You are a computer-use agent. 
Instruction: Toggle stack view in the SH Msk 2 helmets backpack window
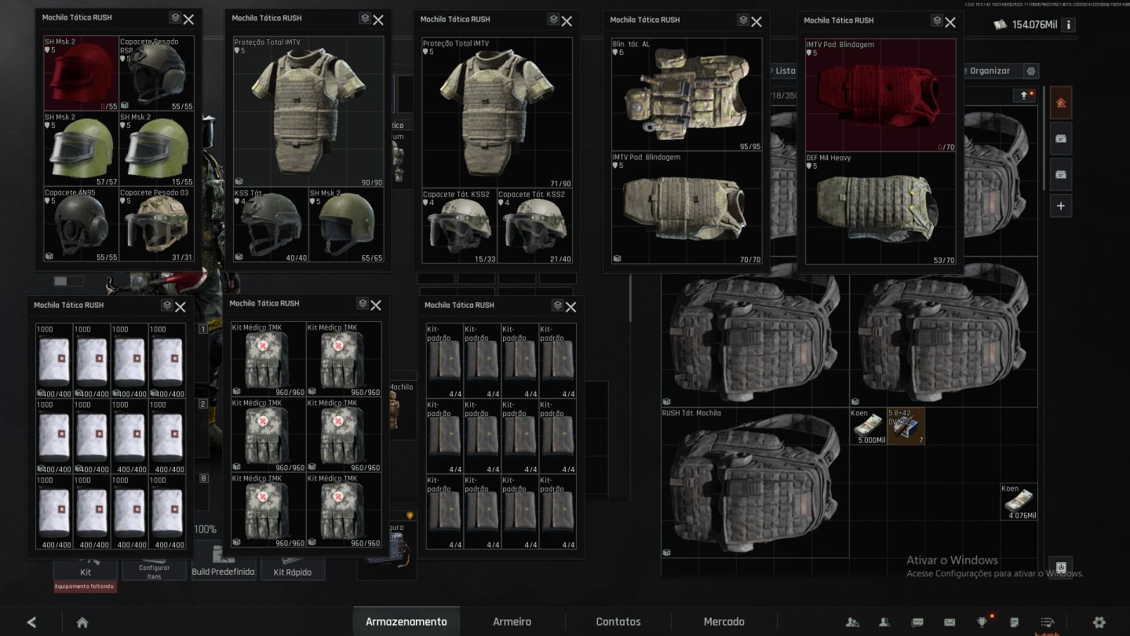(175, 18)
